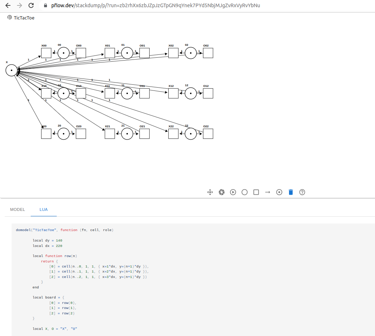Select place 12 circle
This screenshot has width=375, height=336.
click(191, 93)
